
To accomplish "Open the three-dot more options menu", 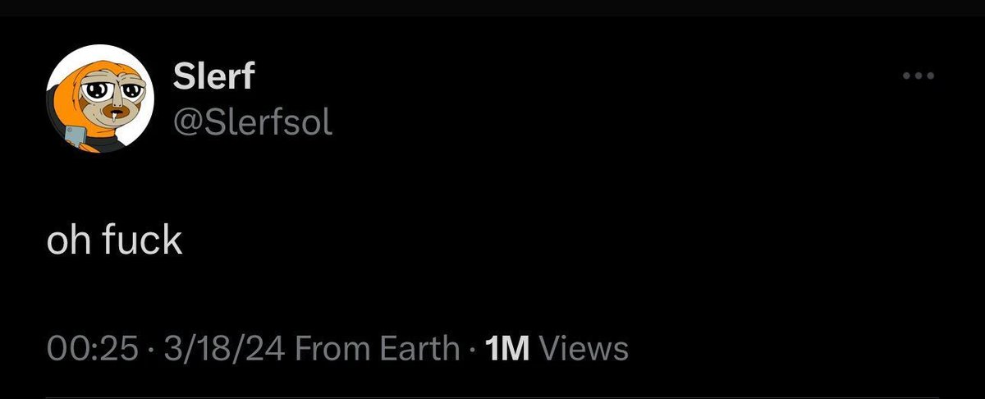I will (919, 77).
